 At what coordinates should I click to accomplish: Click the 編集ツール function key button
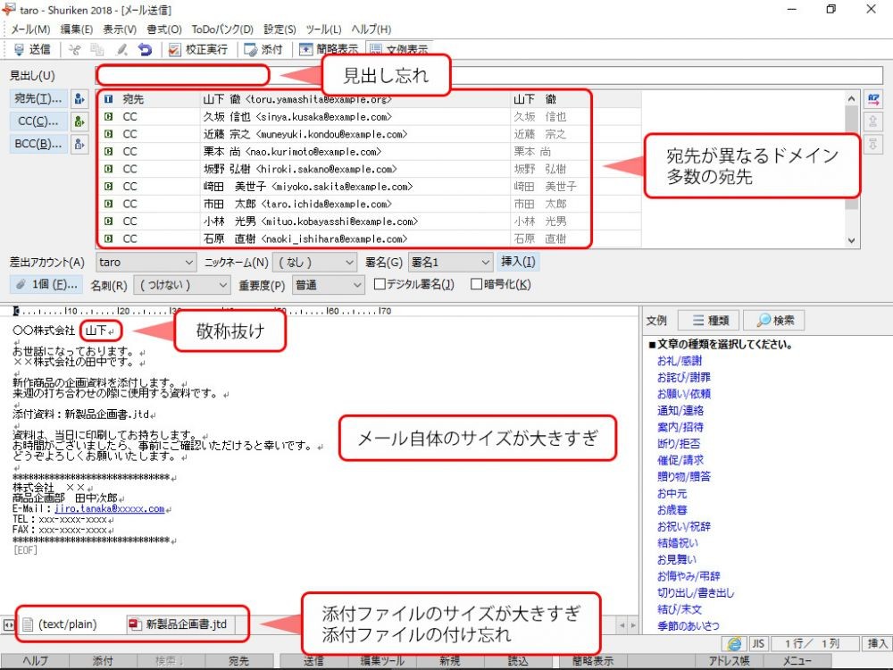coord(382,661)
